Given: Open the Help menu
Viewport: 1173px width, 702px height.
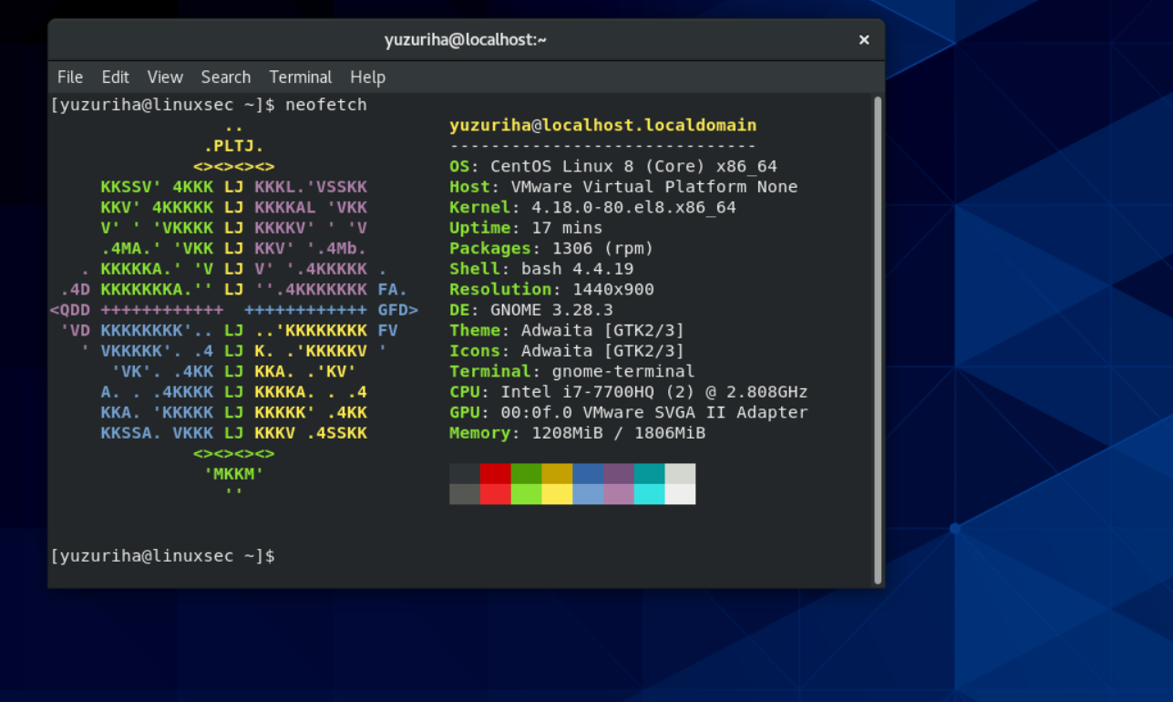Looking at the screenshot, I should (367, 77).
